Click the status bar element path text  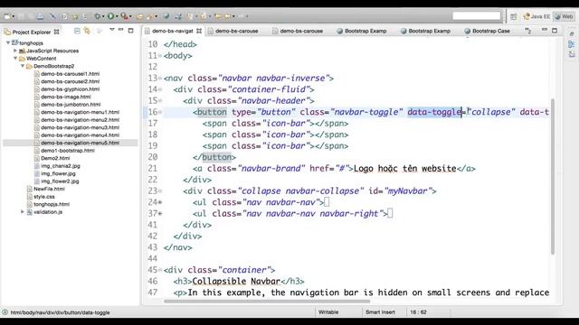click(x=60, y=312)
